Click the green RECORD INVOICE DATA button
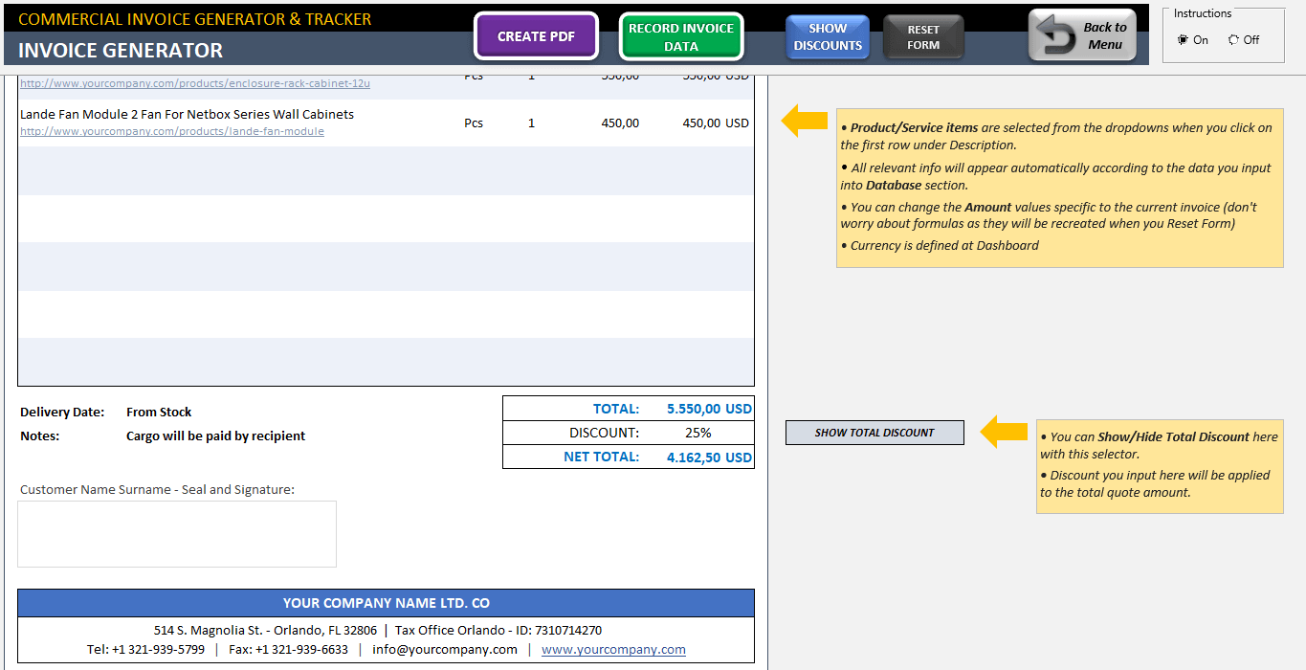Image resolution: width=1306 pixels, height=670 pixels. pyautogui.click(x=681, y=35)
